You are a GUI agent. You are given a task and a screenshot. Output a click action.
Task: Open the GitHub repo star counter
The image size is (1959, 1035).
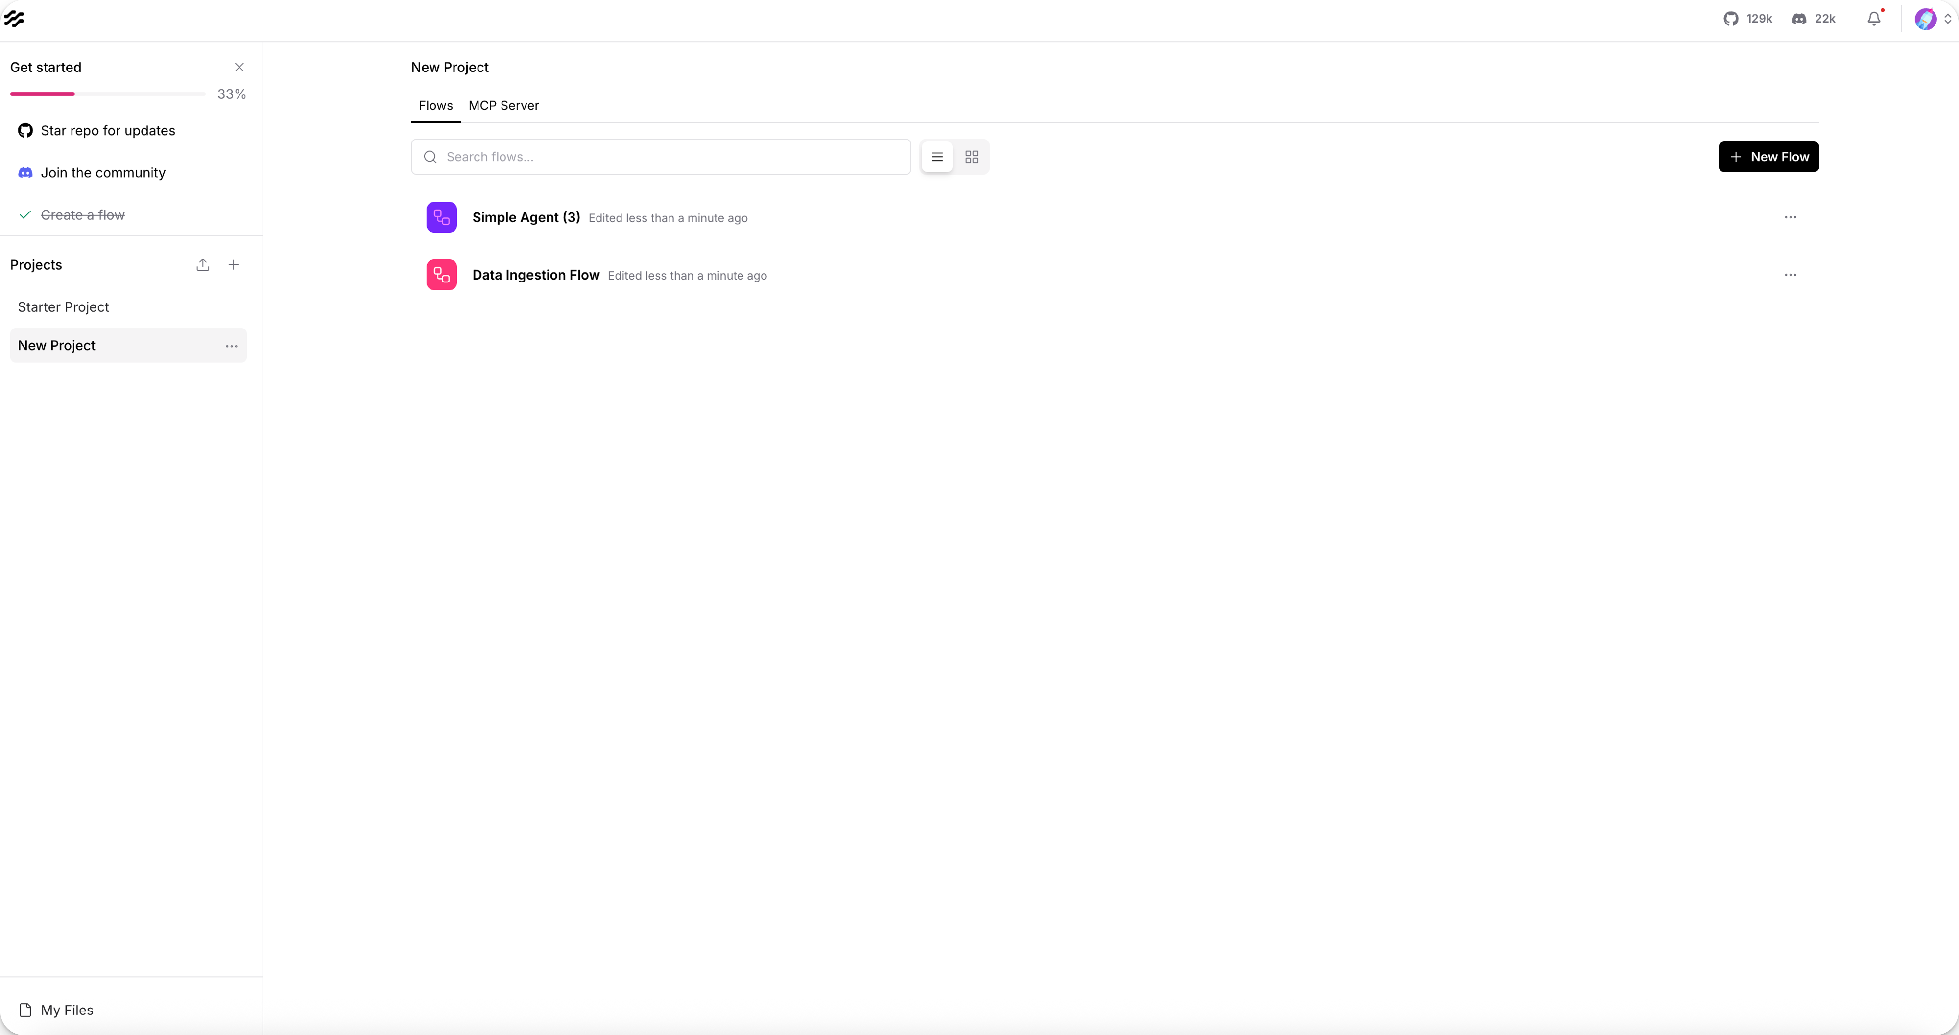click(1747, 18)
